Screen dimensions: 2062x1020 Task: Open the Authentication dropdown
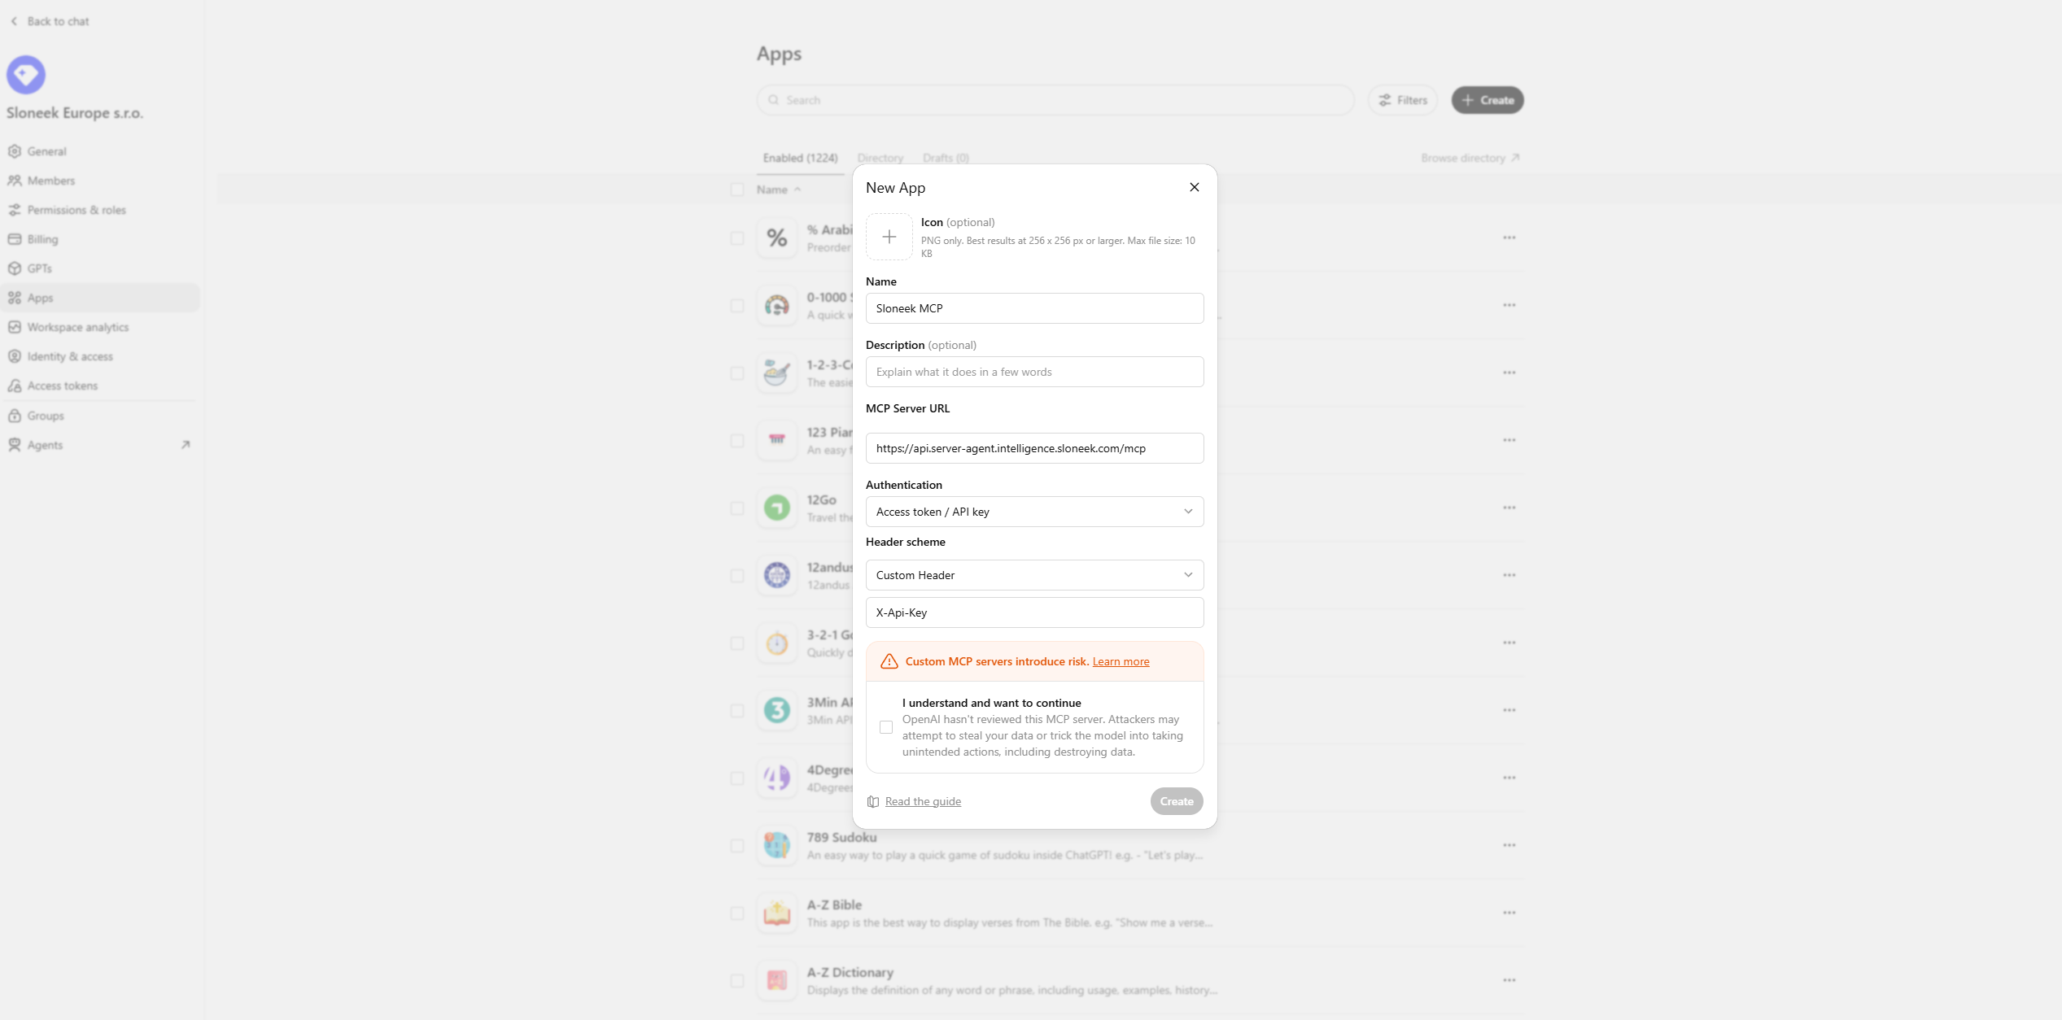pyautogui.click(x=1034, y=512)
